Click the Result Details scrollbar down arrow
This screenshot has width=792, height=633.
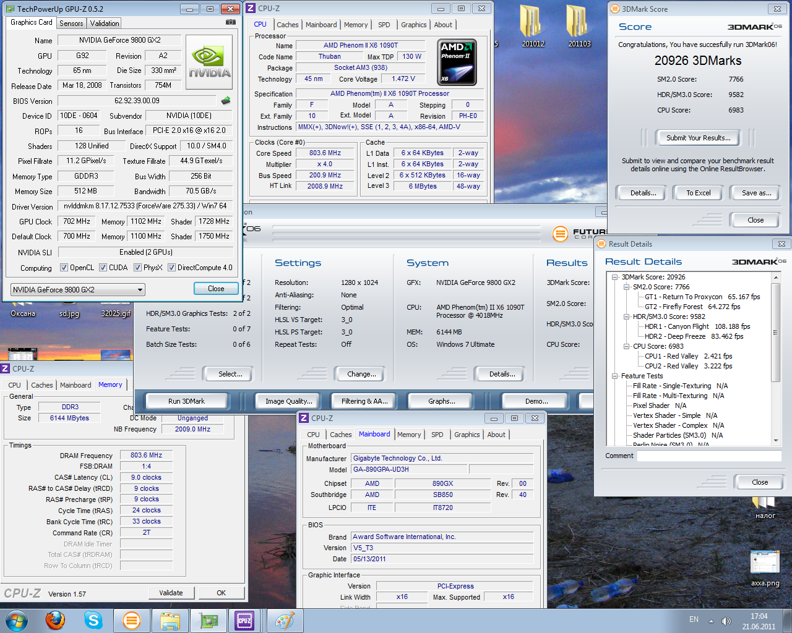pos(776,441)
